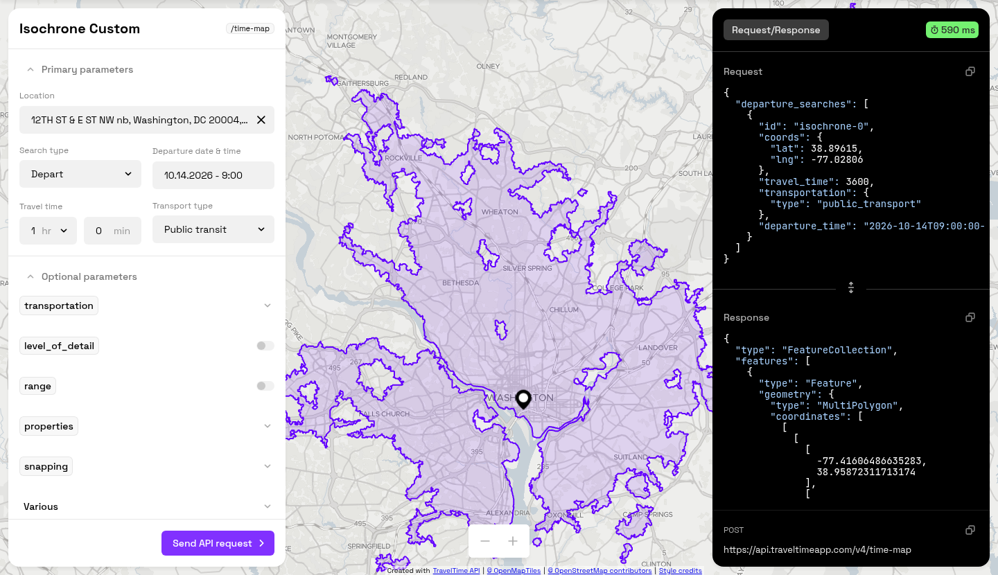This screenshot has height=575, width=998.
Task: Open the Transport type dropdown
Action: click(x=213, y=229)
